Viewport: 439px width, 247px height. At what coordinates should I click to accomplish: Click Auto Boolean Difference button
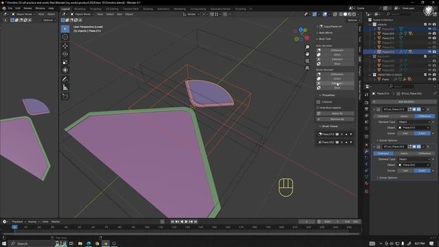[335, 50]
